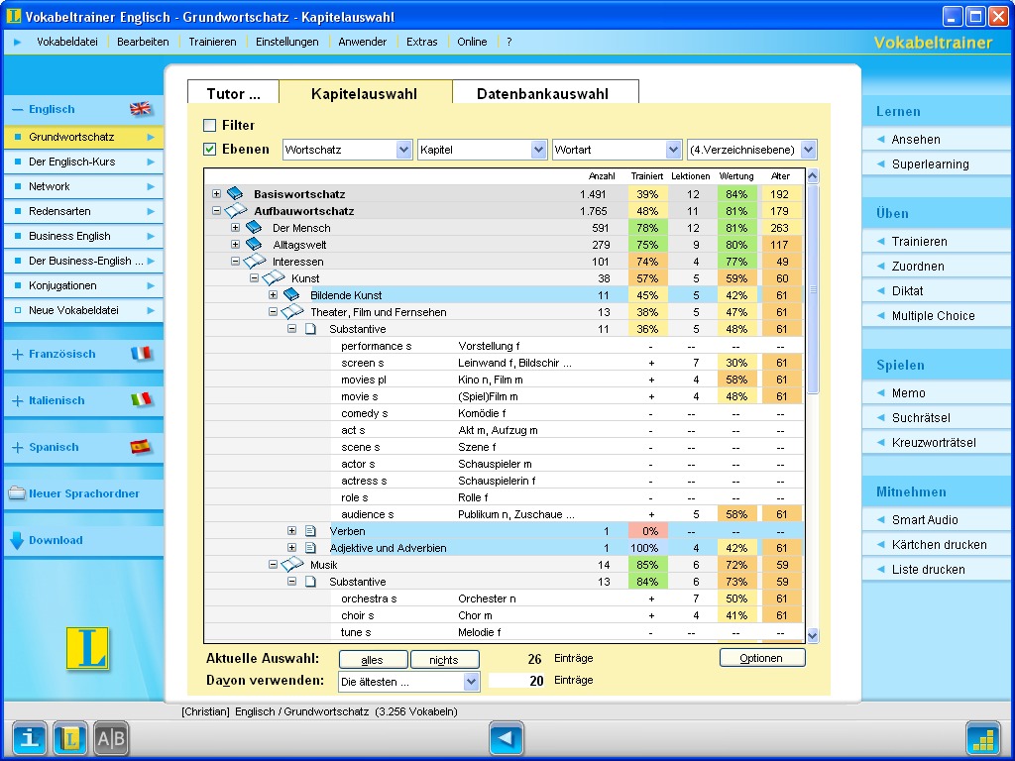Click the play arrow icon left of Vokabeldatei
1015x761 pixels.
(17, 42)
